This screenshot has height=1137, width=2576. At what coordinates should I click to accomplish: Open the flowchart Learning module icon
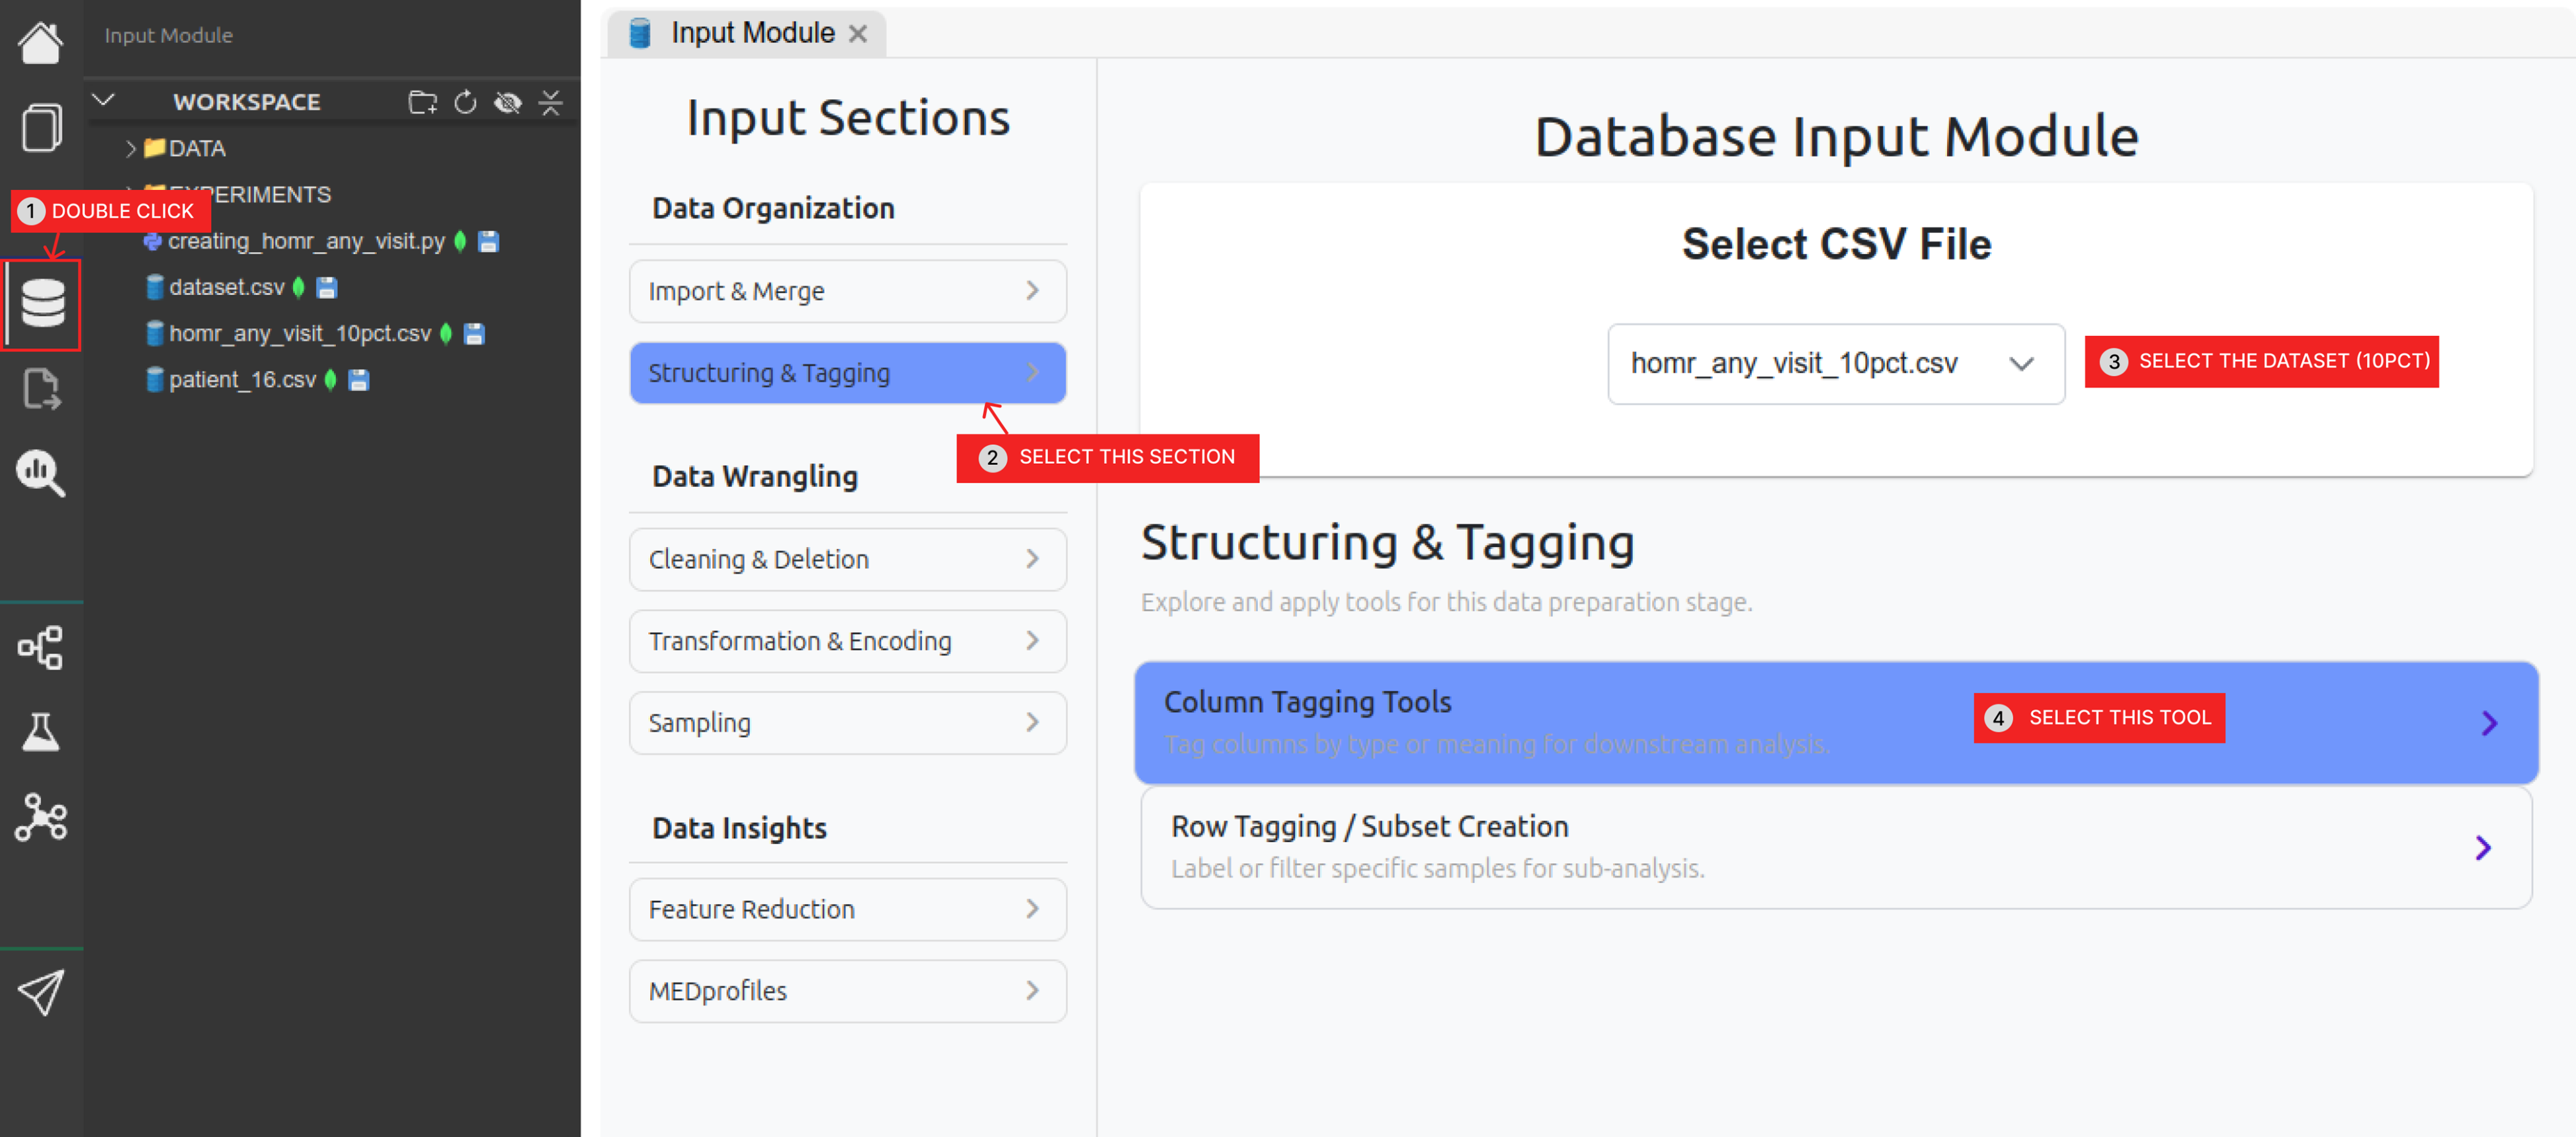pos(40,648)
